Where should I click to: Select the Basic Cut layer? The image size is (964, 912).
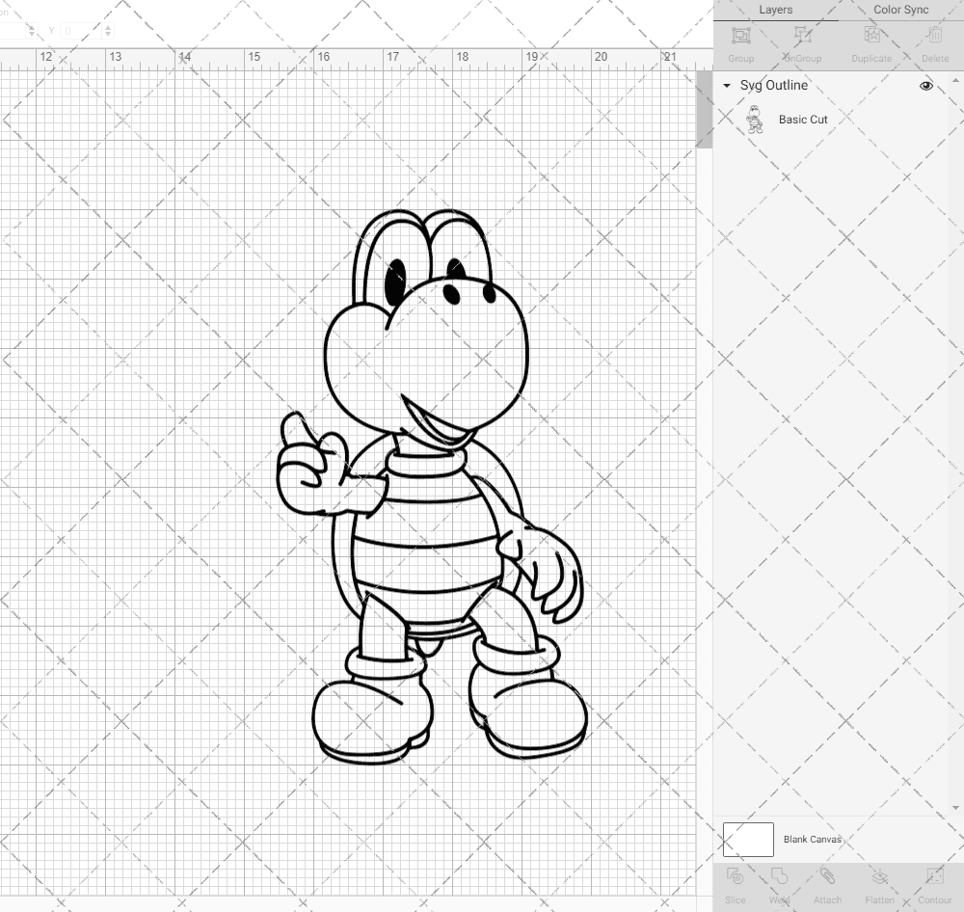[x=803, y=119]
